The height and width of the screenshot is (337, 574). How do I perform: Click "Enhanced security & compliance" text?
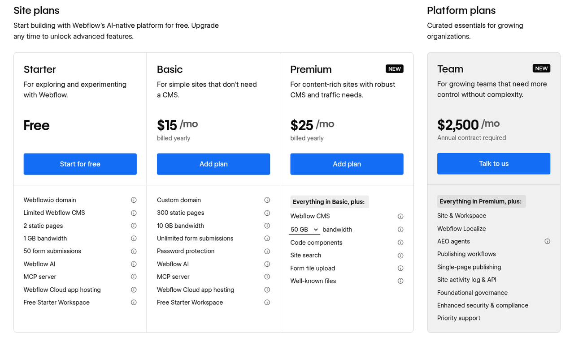(x=483, y=306)
